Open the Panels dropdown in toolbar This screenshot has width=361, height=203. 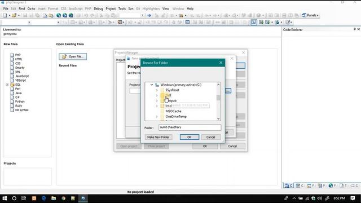click(310, 15)
